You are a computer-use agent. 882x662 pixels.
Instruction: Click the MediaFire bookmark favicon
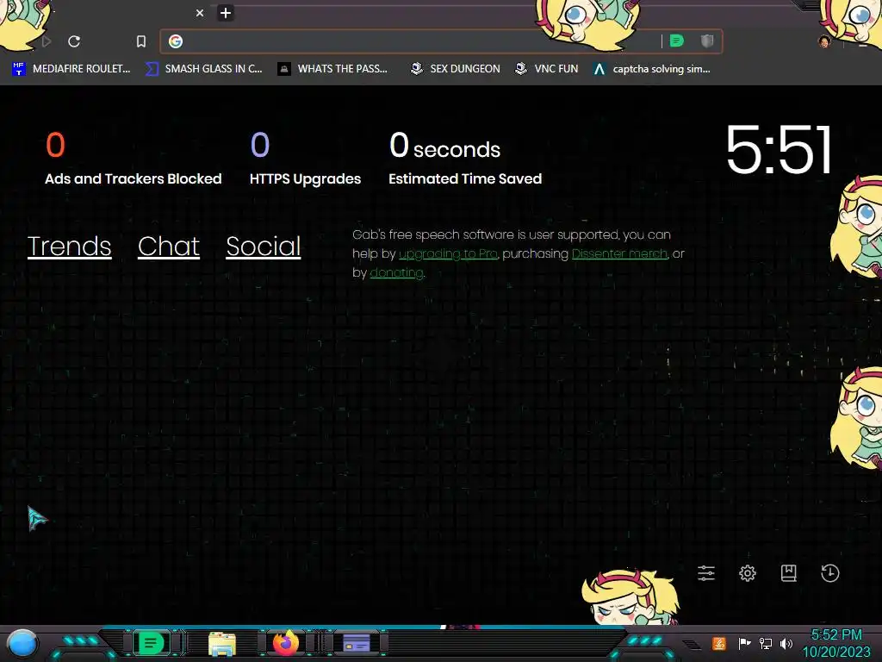(x=19, y=69)
